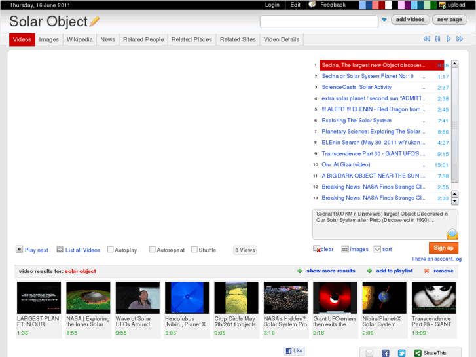This screenshot has width=476, height=357.
Task: Click the Login link
Action: pos(272,5)
